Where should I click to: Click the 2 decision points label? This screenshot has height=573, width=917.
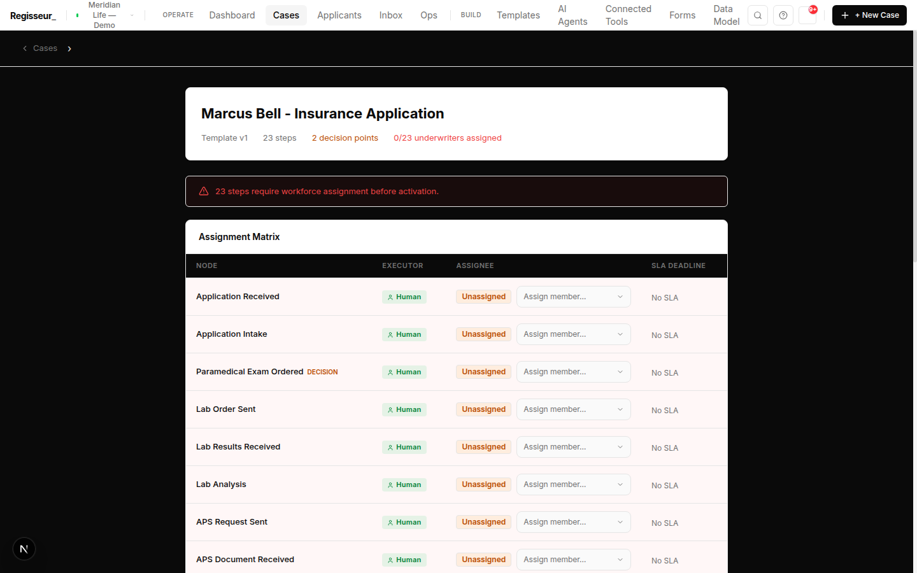point(345,138)
